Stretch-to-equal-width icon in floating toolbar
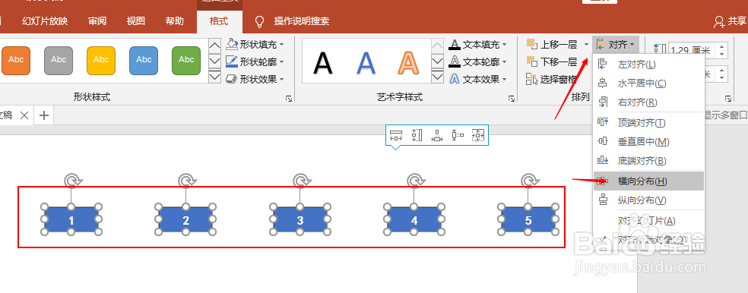The height and width of the screenshot is (293, 748). point(396,135)
